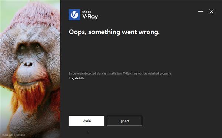
Task: Click the orangutan's closed mouth
Action: [x=28, y=83]
